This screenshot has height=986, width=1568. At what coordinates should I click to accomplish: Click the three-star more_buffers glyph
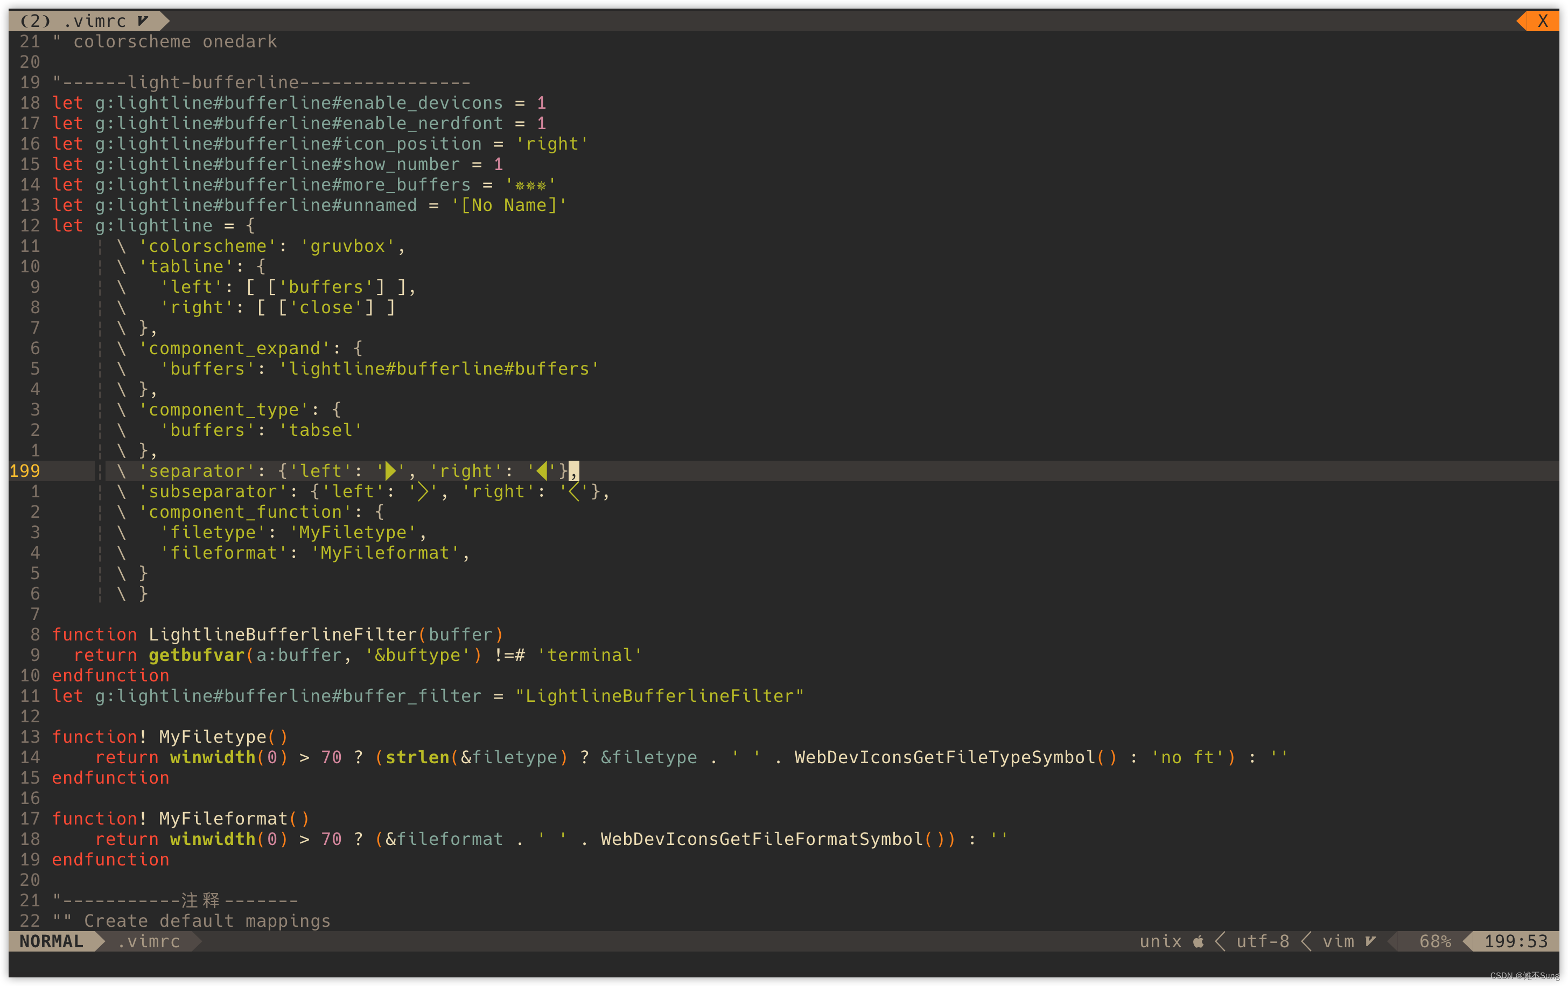pos(530,186)
